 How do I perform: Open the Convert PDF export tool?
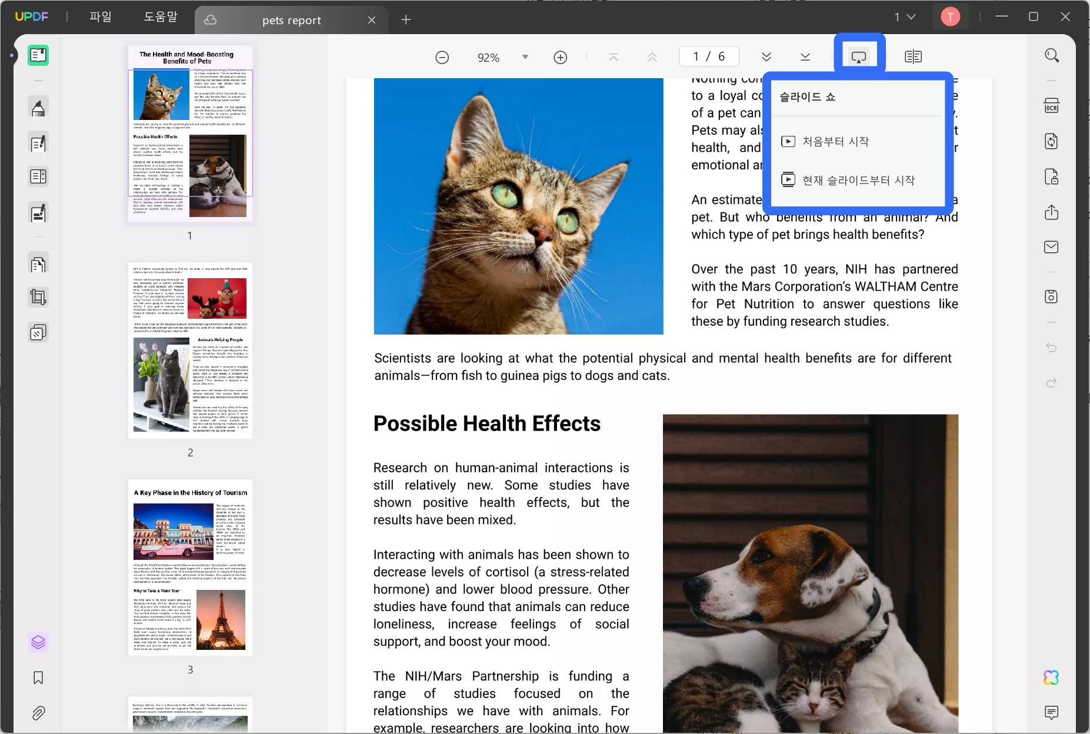[1052, 141]
